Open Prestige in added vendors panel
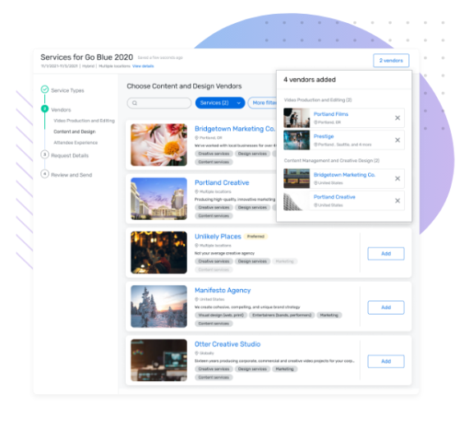This screenshot has width=460, height=441. click(x=324, y=136)
